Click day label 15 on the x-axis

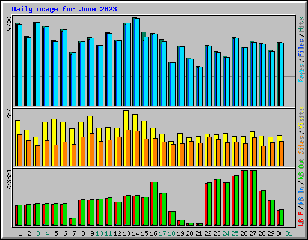point(144,233)
